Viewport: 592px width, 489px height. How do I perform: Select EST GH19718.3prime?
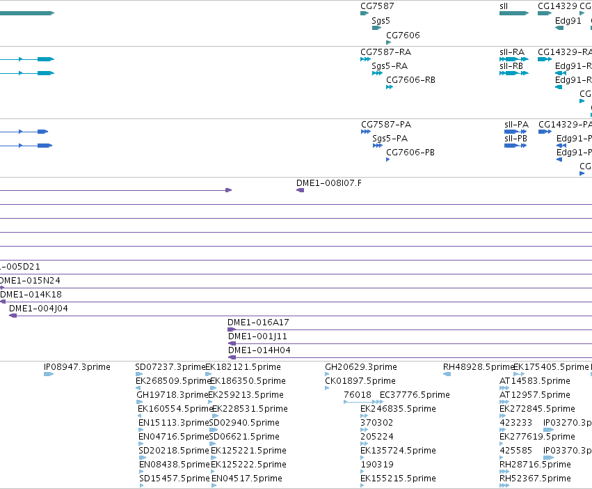pos(172,395)
